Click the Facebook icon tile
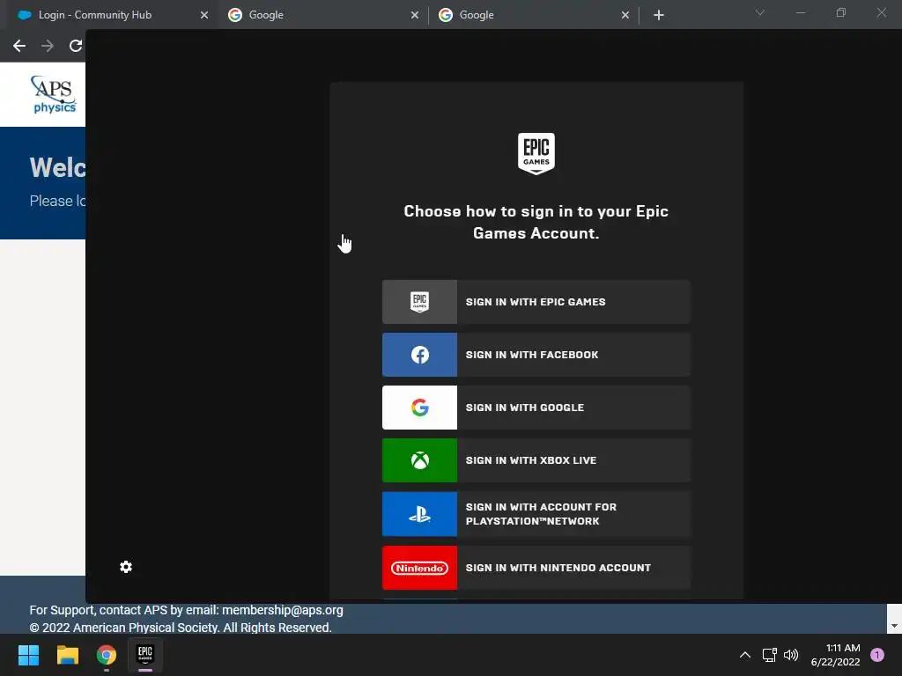The height and width of the screenshot is (676, 902). point(419,355)
